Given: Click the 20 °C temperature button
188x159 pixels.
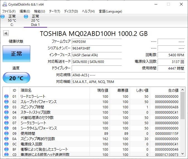Looking at the screenshot, I should point(16,78).
